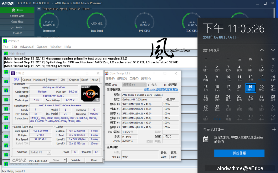The width and height of the screenshot is (278, 173).
Task: Switch to the Mainboard tab in CPU-Z
Action: pos(39,80)
